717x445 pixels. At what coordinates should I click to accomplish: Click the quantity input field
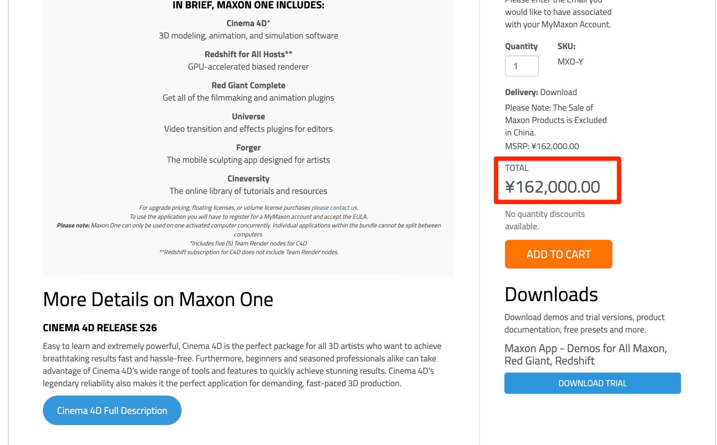521,66
